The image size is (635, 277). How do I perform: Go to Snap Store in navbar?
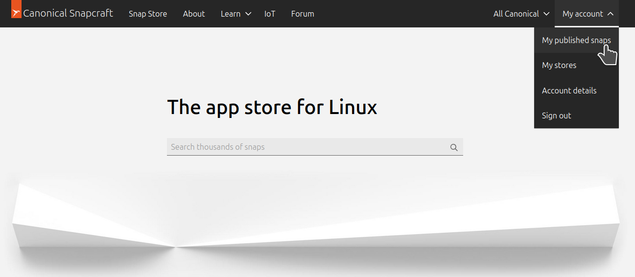tap(148, 14)
